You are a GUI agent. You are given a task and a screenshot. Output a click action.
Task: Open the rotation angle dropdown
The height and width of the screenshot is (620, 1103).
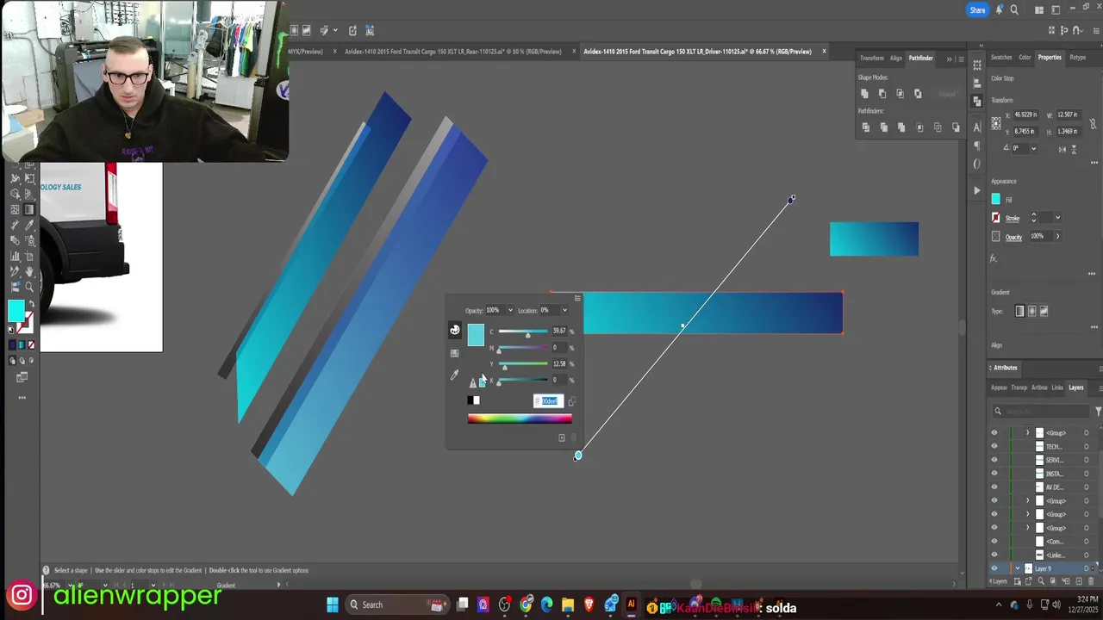(x=1034, y=148)
